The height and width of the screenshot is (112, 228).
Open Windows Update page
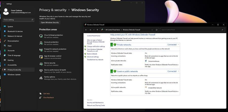tap(18, 74)
